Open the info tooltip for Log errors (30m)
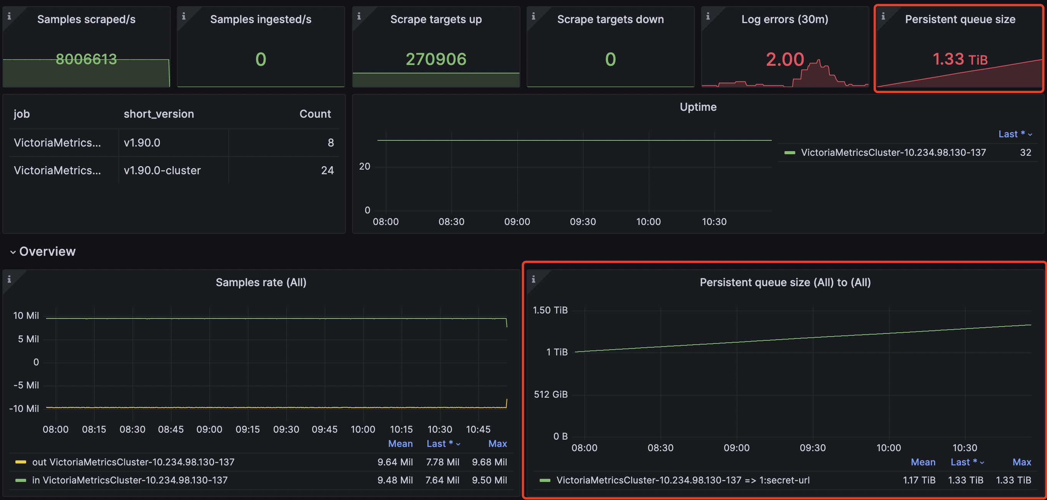Viewport: 1047px width, 500px height. click(708, 16)
